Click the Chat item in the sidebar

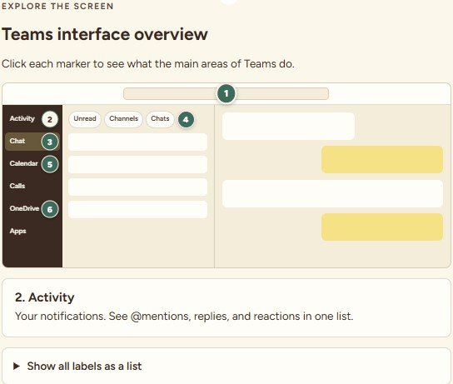[32, 142]
